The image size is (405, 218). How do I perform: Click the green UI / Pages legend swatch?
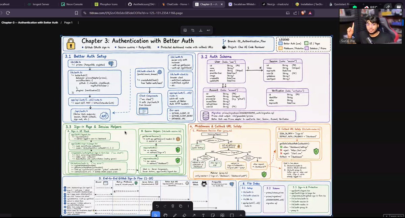coord(307,43)
